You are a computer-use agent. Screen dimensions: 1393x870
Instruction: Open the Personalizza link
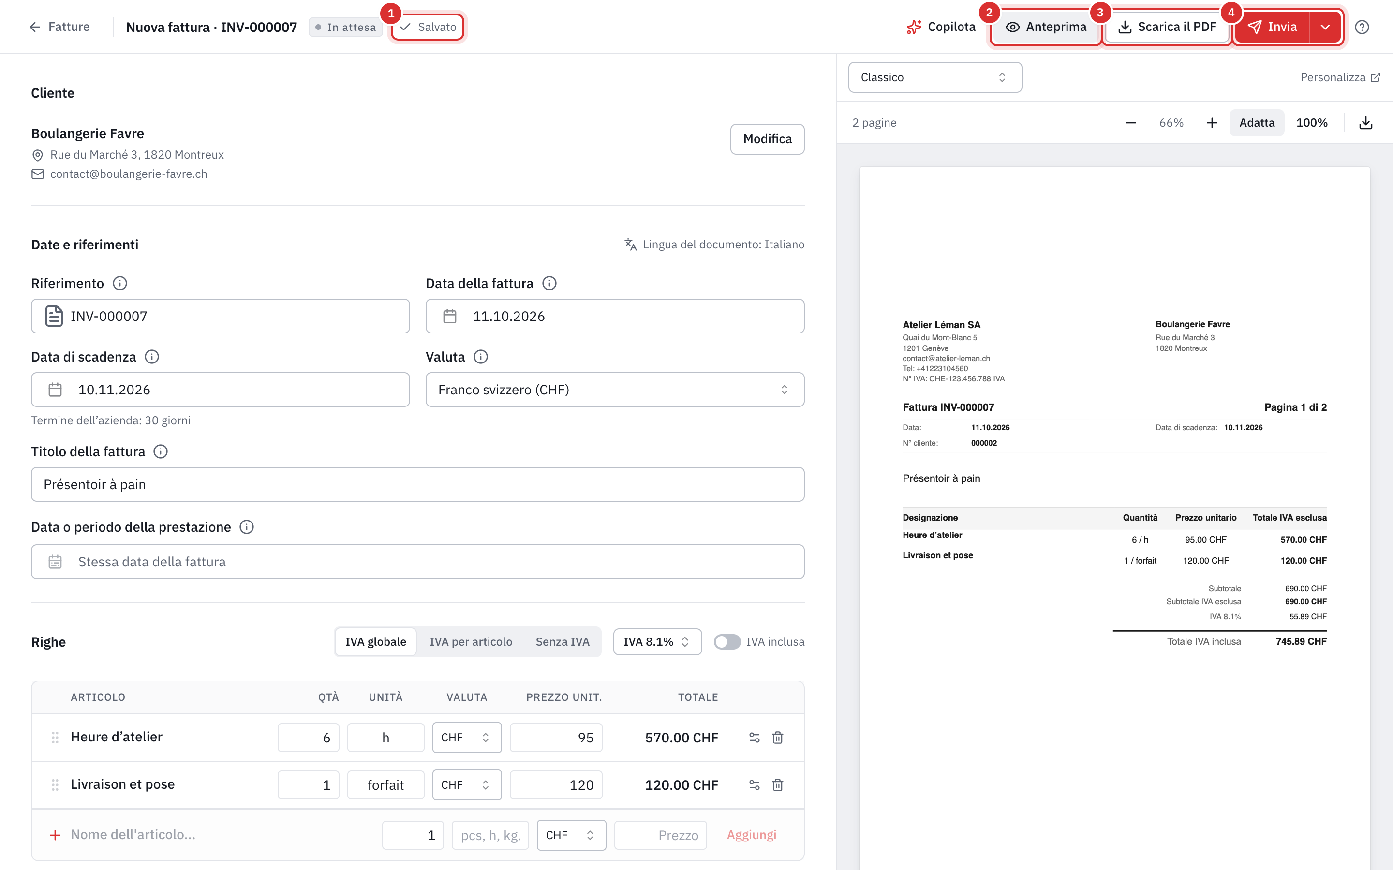point(1340,77)
